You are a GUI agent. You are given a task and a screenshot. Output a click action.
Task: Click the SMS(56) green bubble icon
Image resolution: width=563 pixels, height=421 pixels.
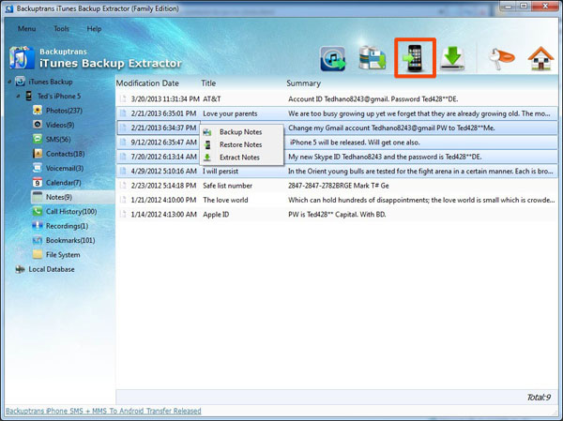38,139
